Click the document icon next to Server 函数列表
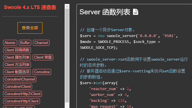 135,12
